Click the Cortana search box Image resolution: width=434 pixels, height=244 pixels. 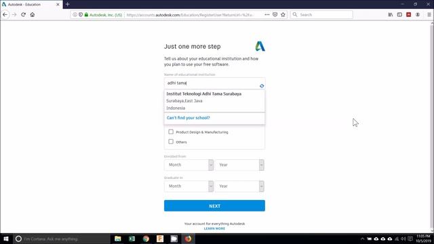pyautogui.click(x=62, y=239)
